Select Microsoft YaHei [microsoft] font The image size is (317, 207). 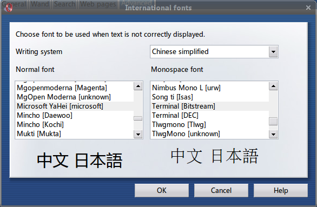coord(75,106)
